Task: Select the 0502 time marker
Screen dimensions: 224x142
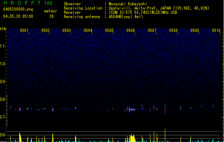Action: point(46,31)
